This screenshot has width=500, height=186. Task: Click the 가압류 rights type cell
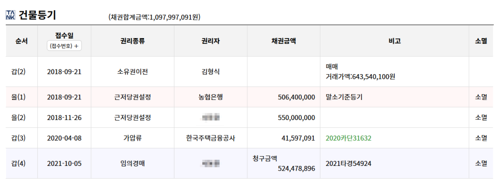pyautogui.click(x=133, y=138)
